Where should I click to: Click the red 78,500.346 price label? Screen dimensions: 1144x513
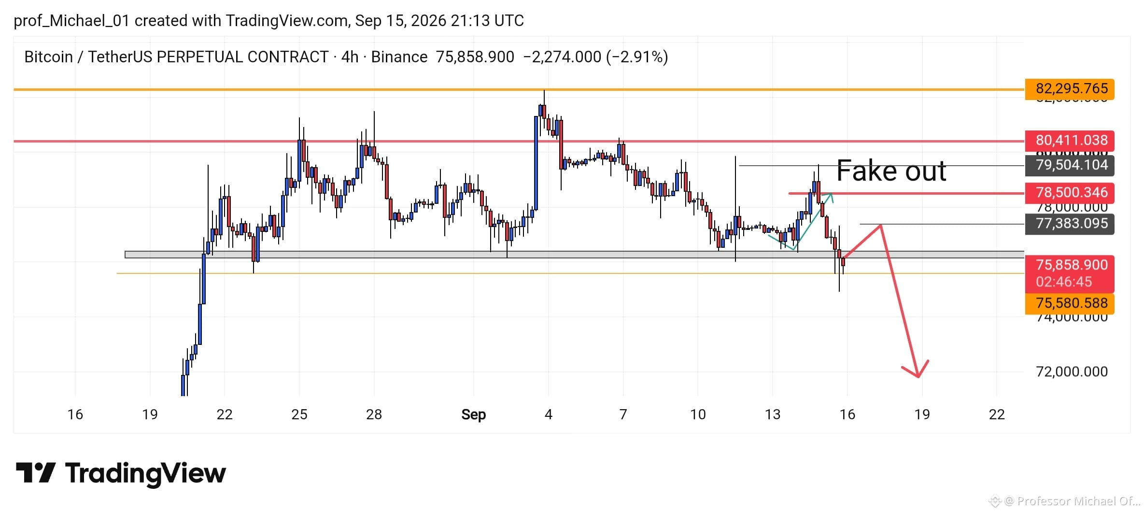1070,193
